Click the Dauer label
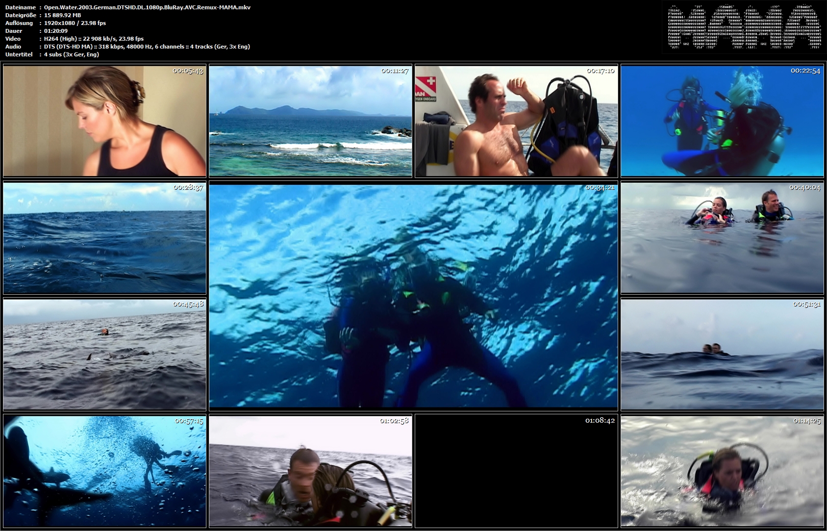The width and height of the screenshot is (827, 531). [14, 31]
